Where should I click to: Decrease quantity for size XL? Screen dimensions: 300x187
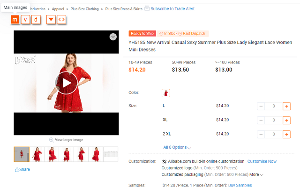click(x=261, y=120)
